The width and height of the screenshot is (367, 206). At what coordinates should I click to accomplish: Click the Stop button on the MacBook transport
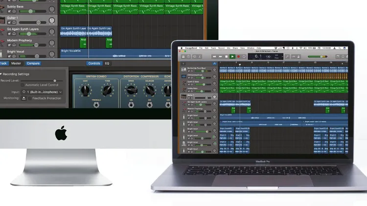coord(227,56)
